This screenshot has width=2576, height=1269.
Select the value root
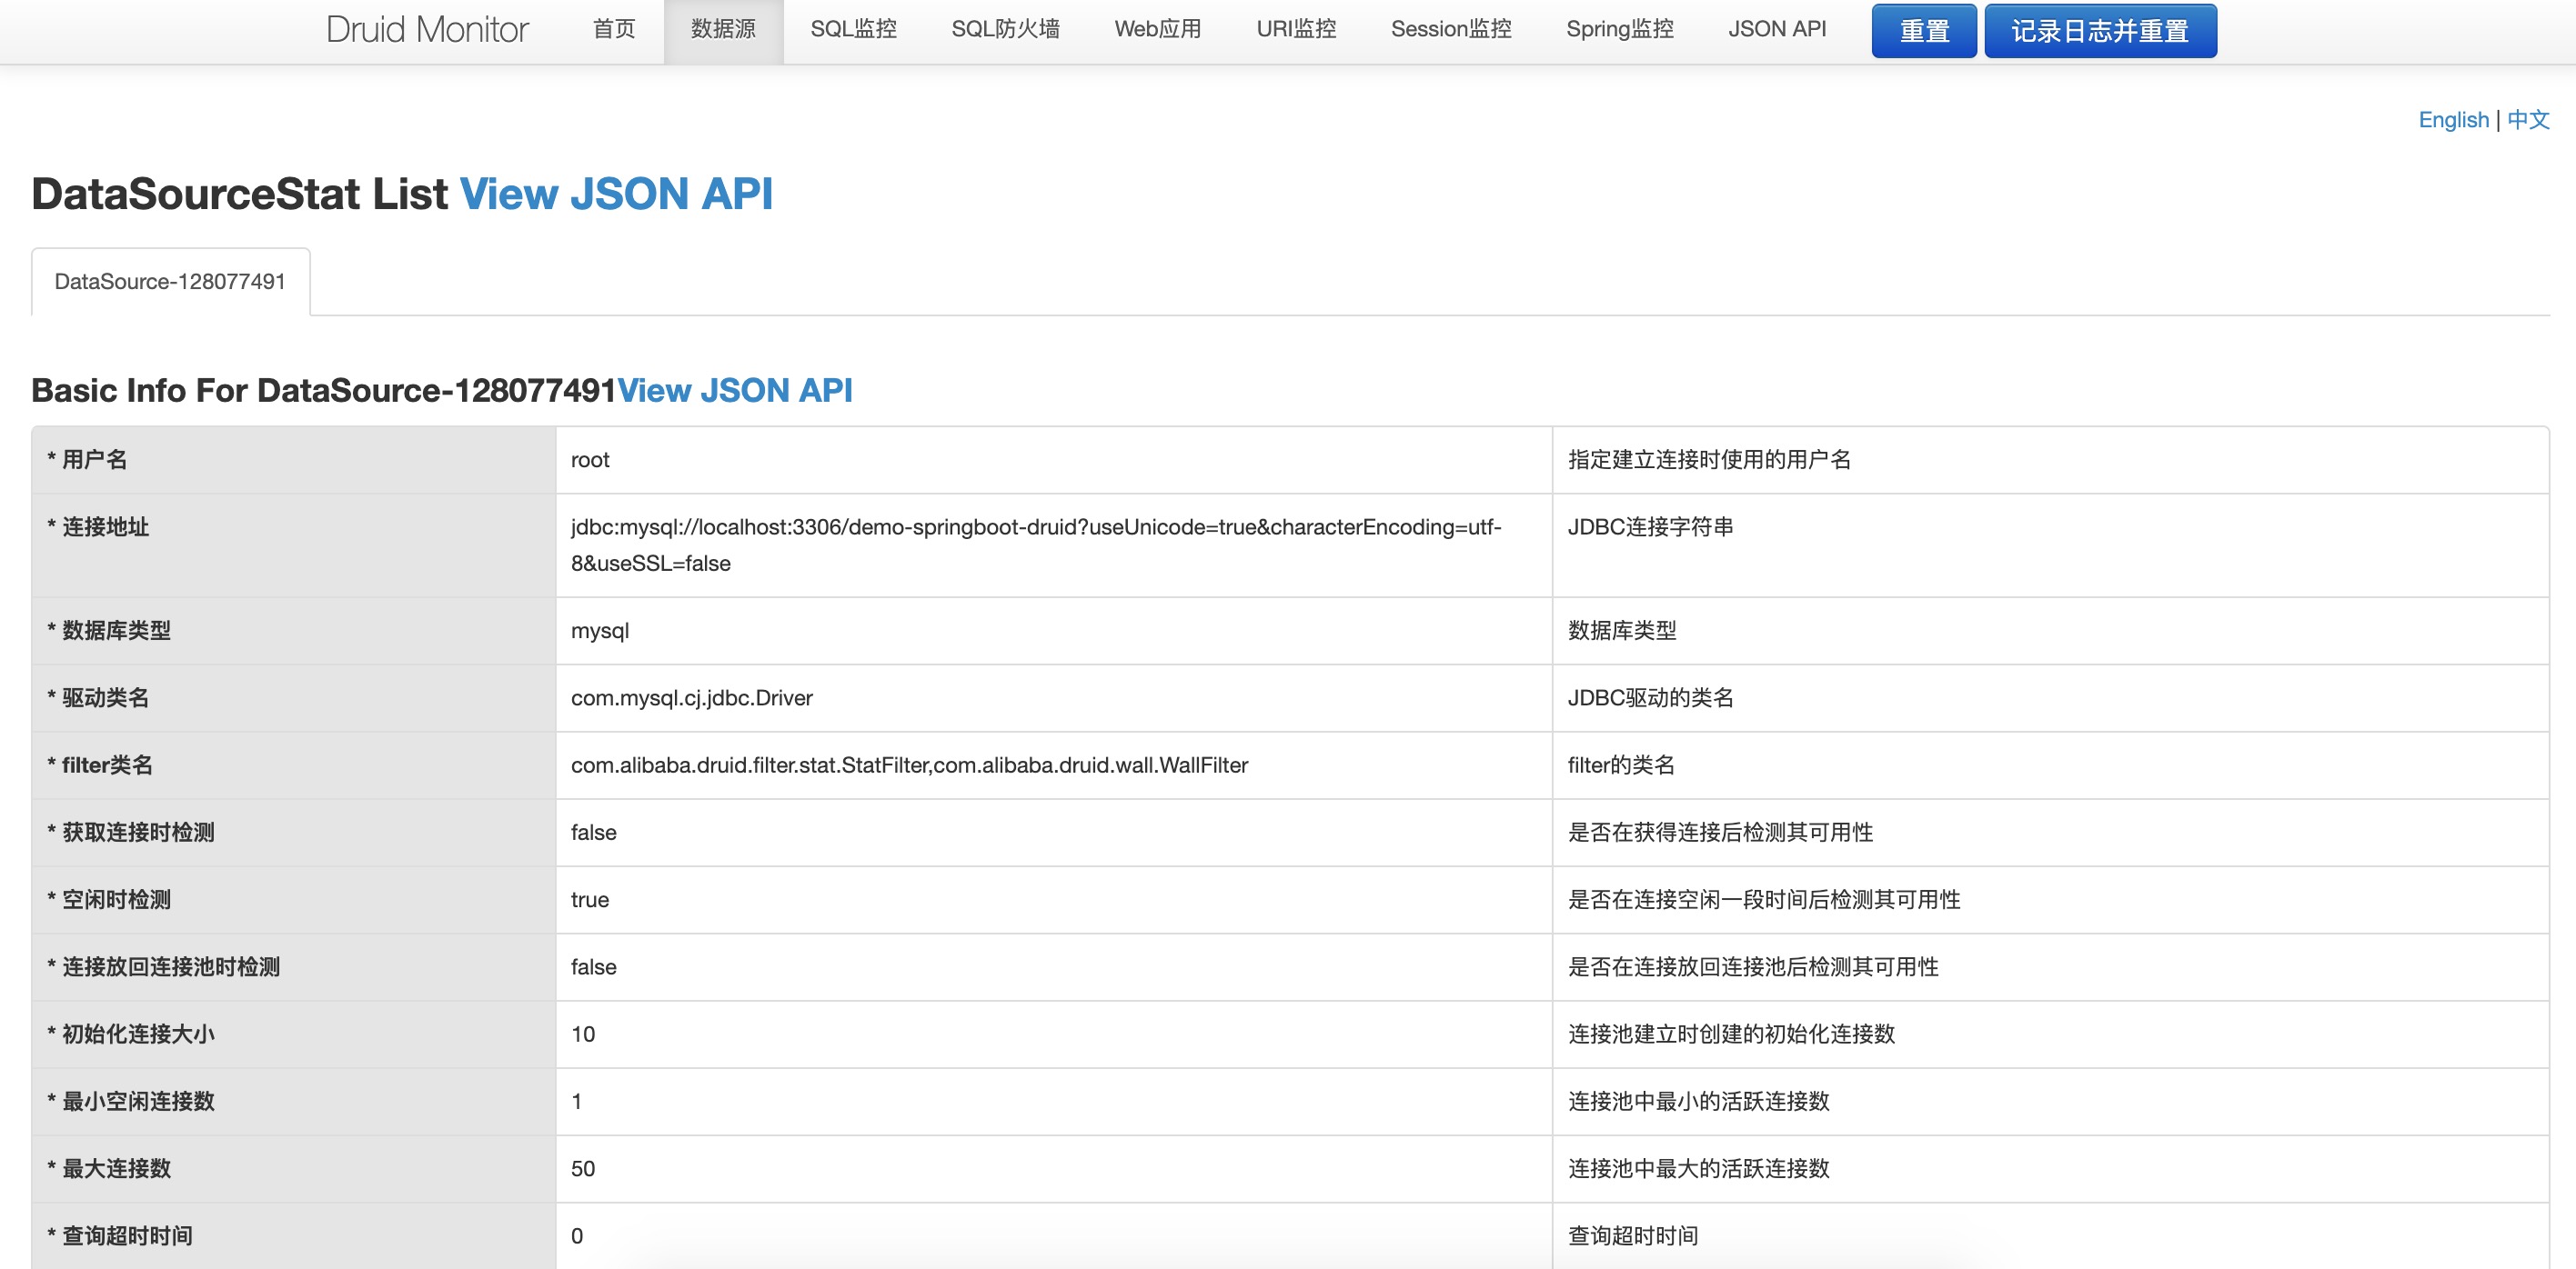pos(590,460)
